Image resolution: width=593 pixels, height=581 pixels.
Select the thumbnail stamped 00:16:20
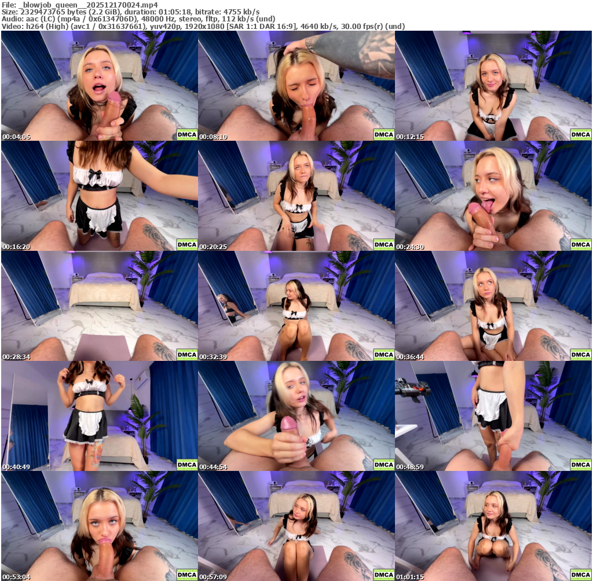coord(100,196)
